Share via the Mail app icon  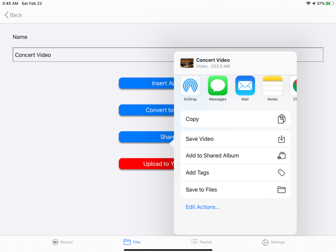245,86
